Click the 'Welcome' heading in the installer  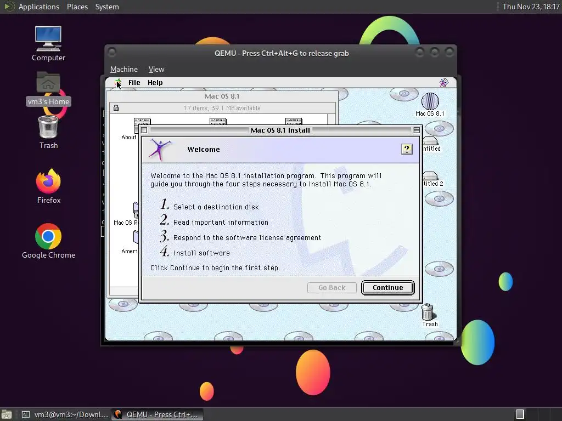click(x=204, y=149)
